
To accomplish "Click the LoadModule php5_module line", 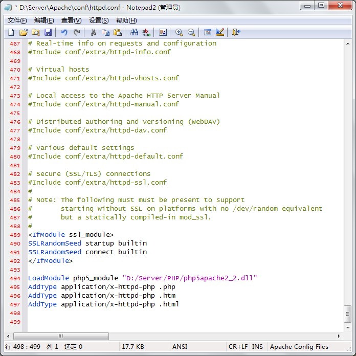I will point(142,278).
